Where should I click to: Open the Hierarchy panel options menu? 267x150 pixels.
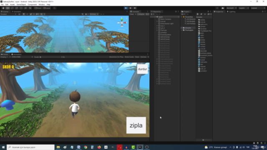pyautogui.click(x=178, y=11)
